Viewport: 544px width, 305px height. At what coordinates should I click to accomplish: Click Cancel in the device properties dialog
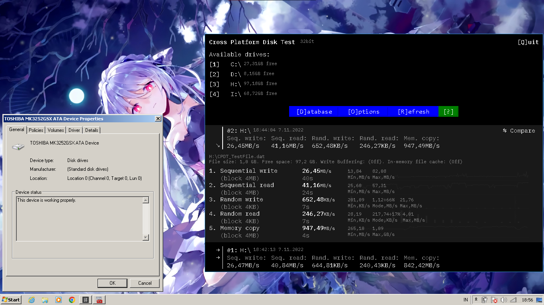pos(145,283)
